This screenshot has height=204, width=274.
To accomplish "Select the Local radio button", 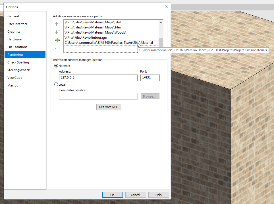I will 56,85.
